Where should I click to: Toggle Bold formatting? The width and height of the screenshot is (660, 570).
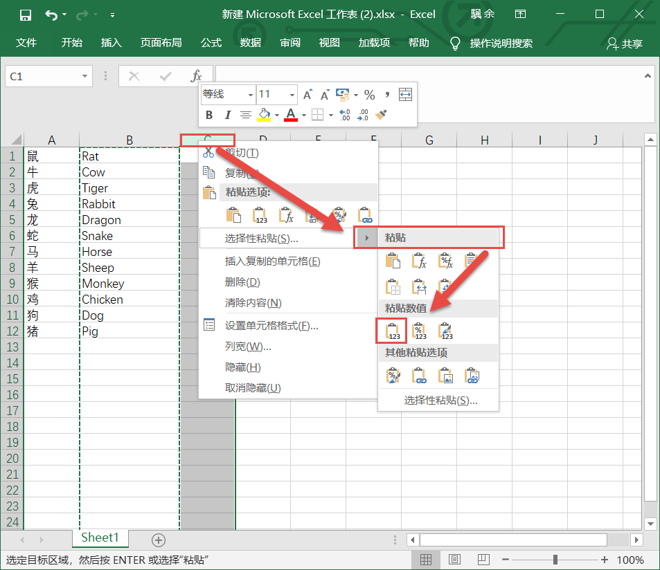tap(209, 114)
